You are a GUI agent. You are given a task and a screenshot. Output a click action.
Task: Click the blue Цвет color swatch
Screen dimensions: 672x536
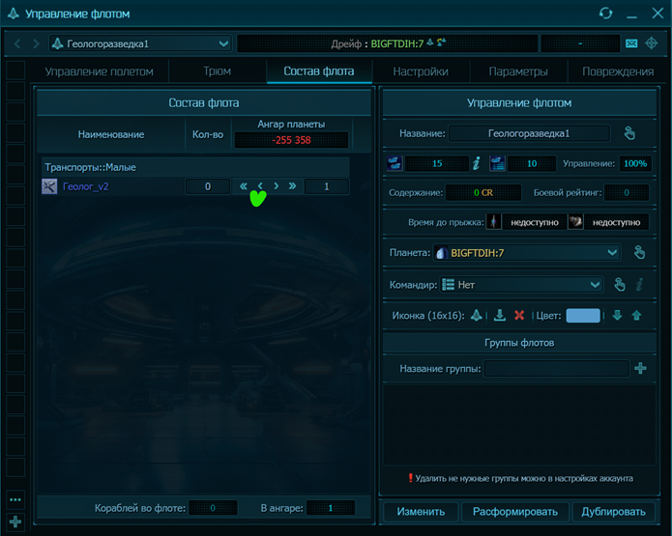click(583, 315)
